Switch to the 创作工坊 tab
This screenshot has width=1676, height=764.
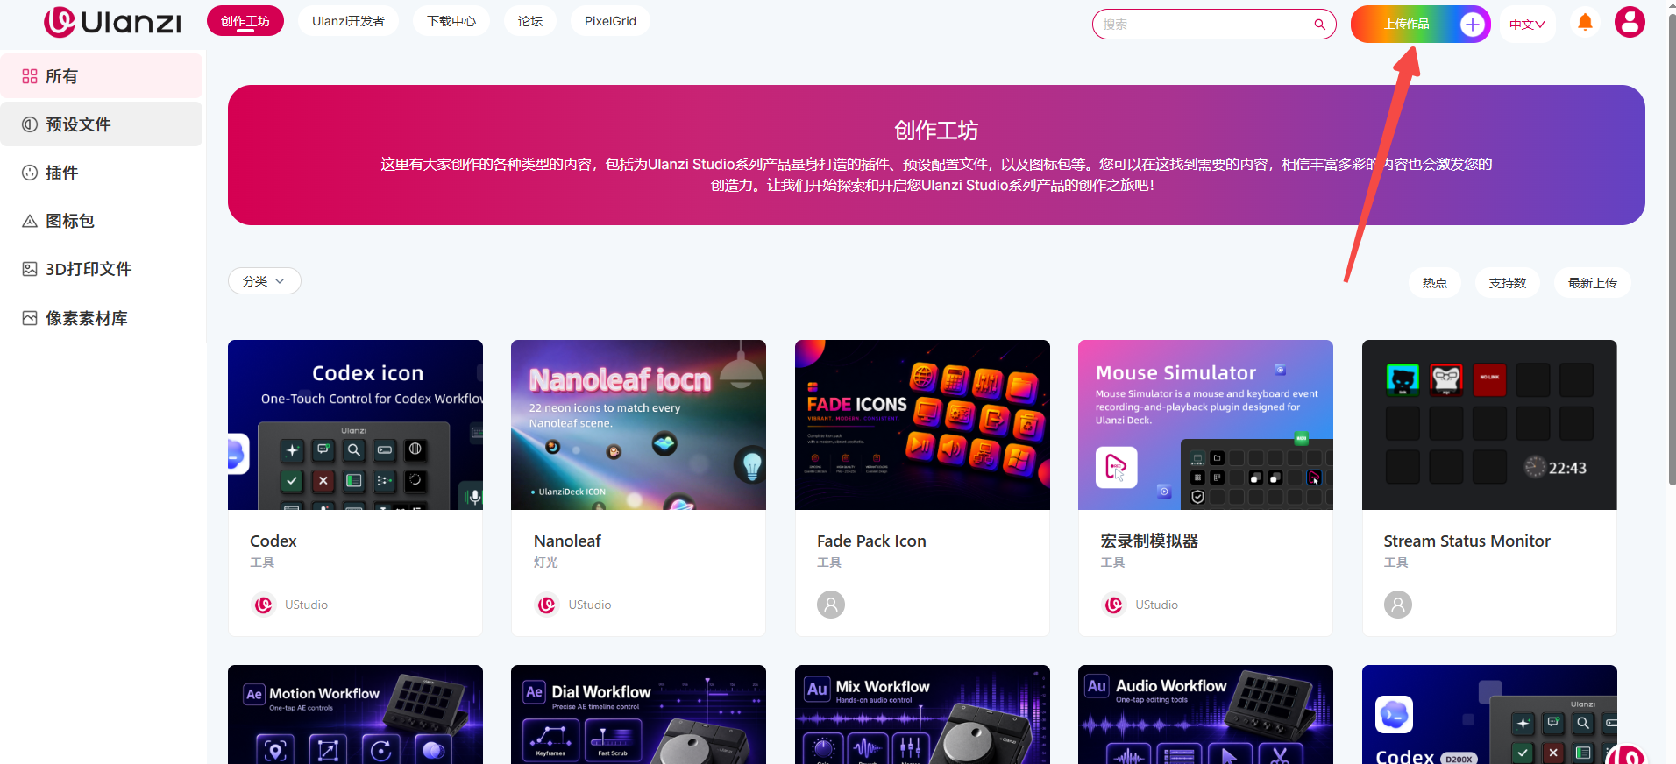pyautogui.click(x=245, y=21)
